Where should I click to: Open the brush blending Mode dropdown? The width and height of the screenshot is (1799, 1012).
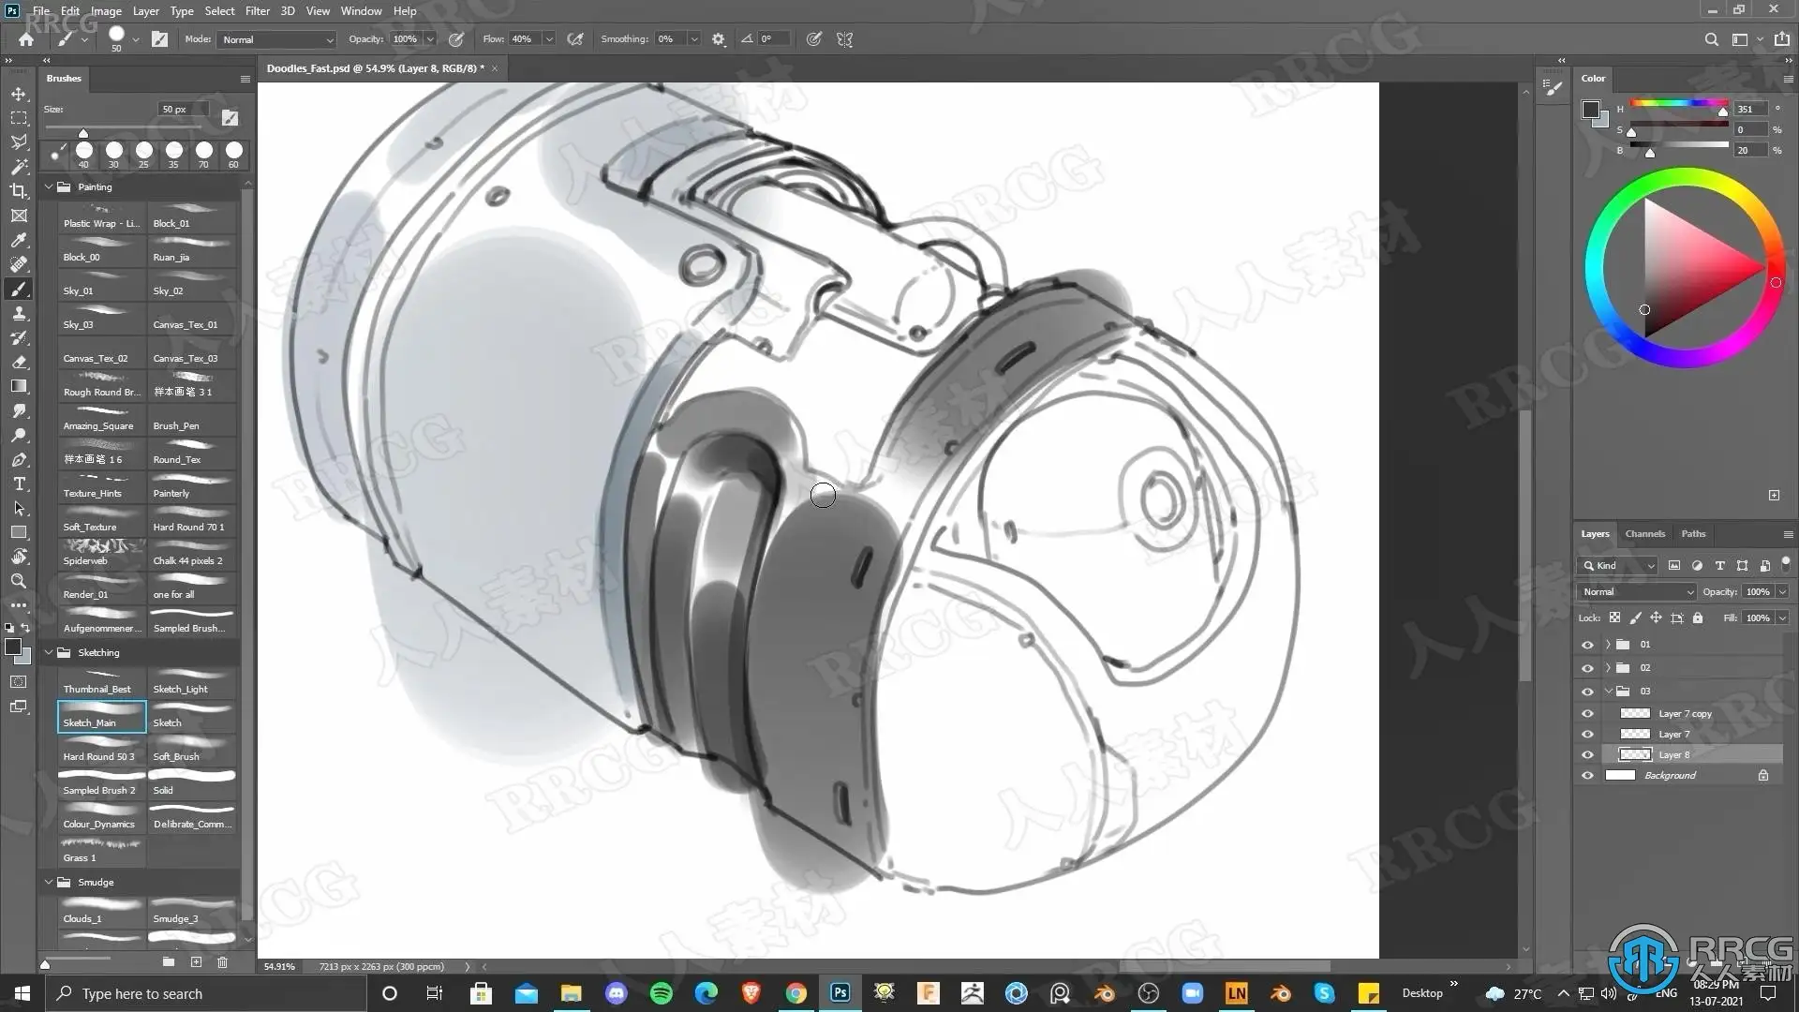(277, 39)
